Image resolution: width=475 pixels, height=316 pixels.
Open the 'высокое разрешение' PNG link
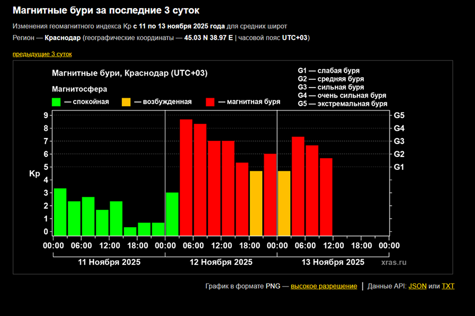323,286
